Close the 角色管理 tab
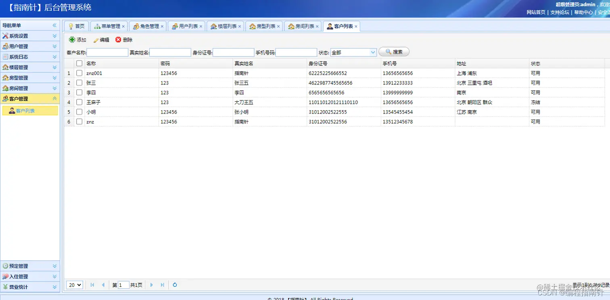Image resolution: width=610 pixels, height=300 pixels. (162, 27)
